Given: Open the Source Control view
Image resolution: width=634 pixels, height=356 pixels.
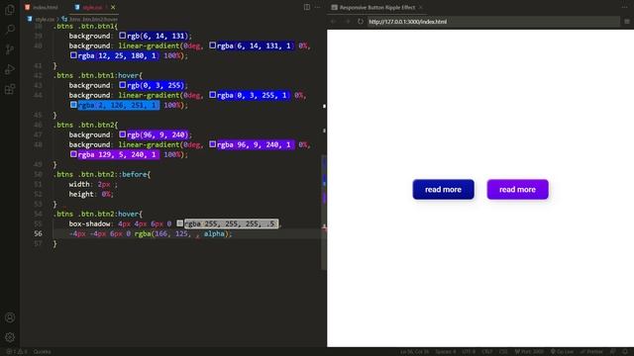Looking at the screenshot, I should [10, 49].
